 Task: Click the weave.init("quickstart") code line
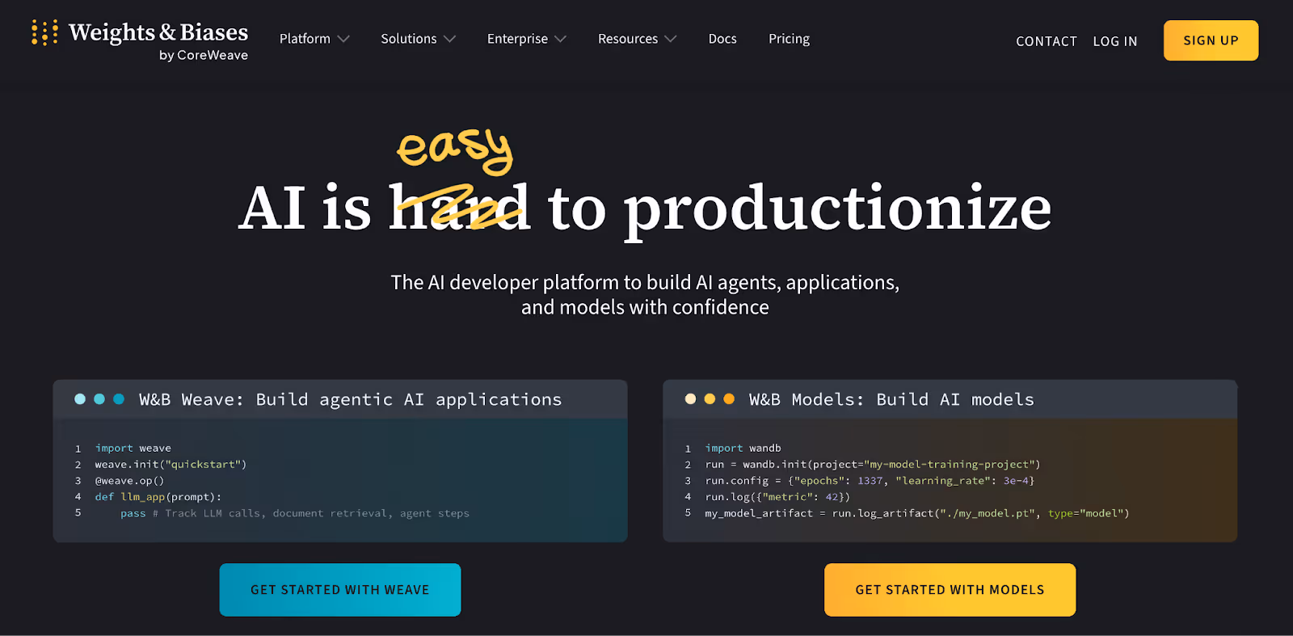171,464
